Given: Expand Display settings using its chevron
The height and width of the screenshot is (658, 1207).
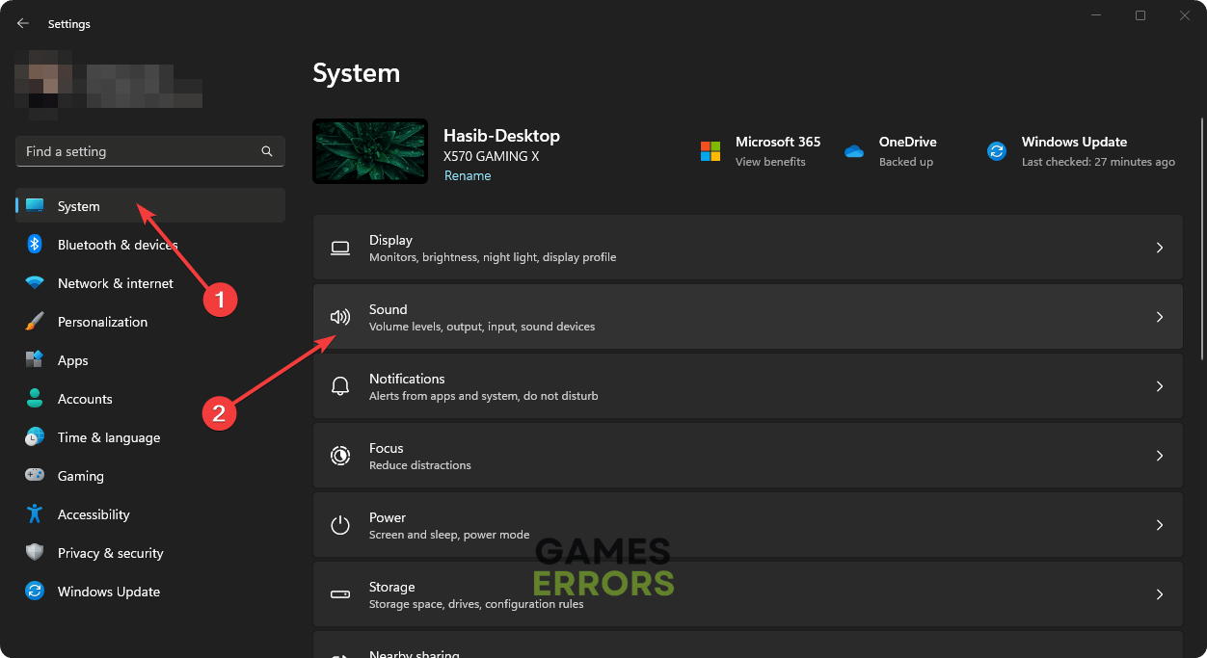Looking at the screenshot, I should point(1160,248).
